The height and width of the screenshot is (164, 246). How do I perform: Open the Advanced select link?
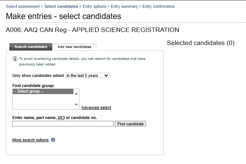pyautogui.click(x=96, y=108)
